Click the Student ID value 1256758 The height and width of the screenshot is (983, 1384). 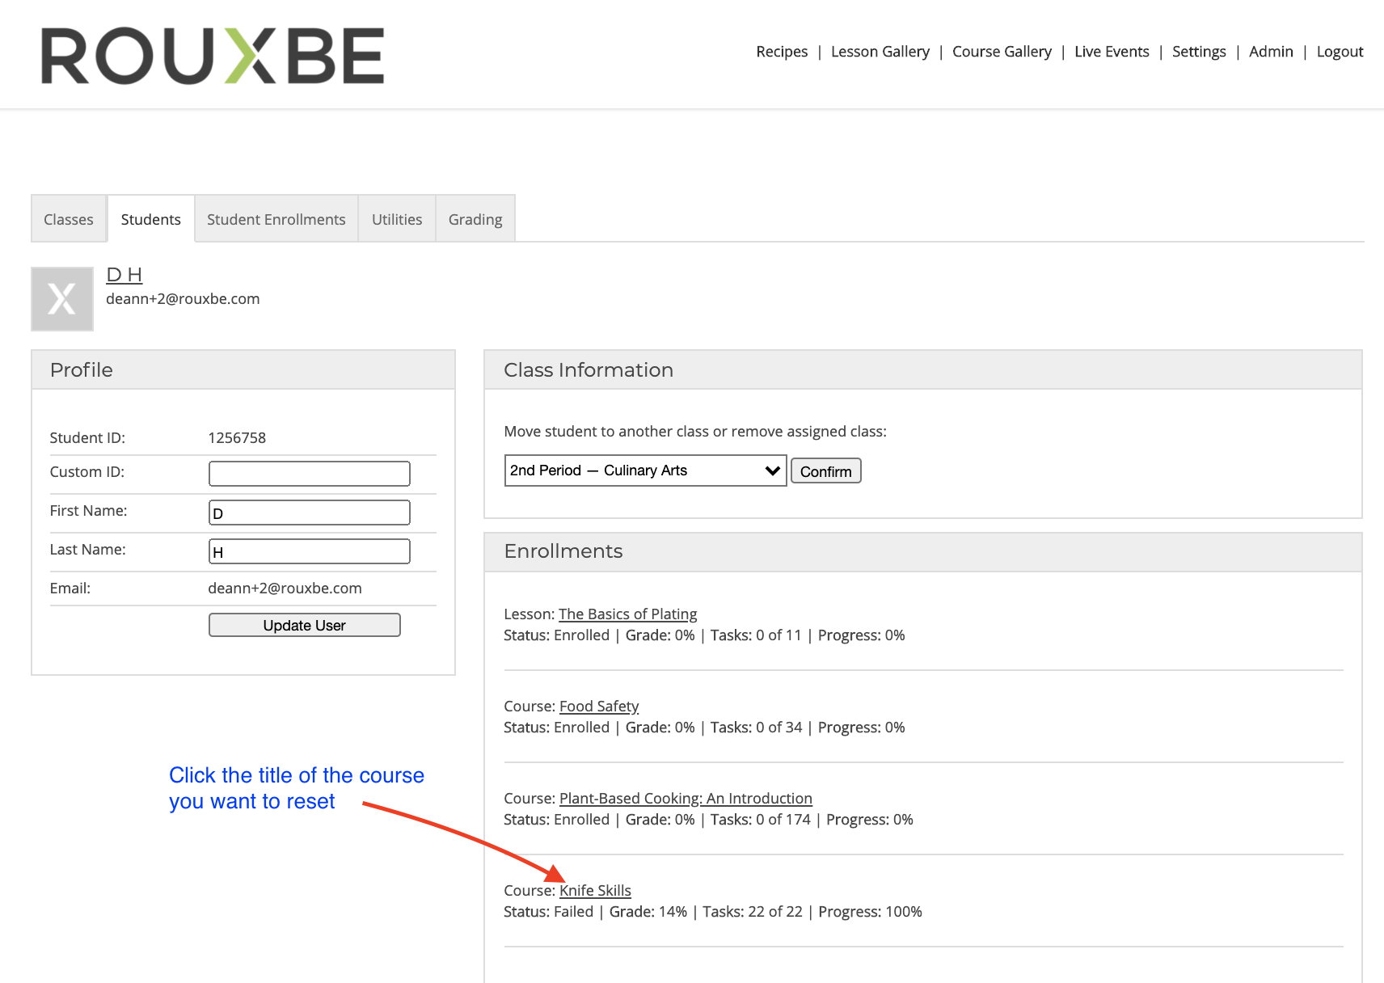237,438
